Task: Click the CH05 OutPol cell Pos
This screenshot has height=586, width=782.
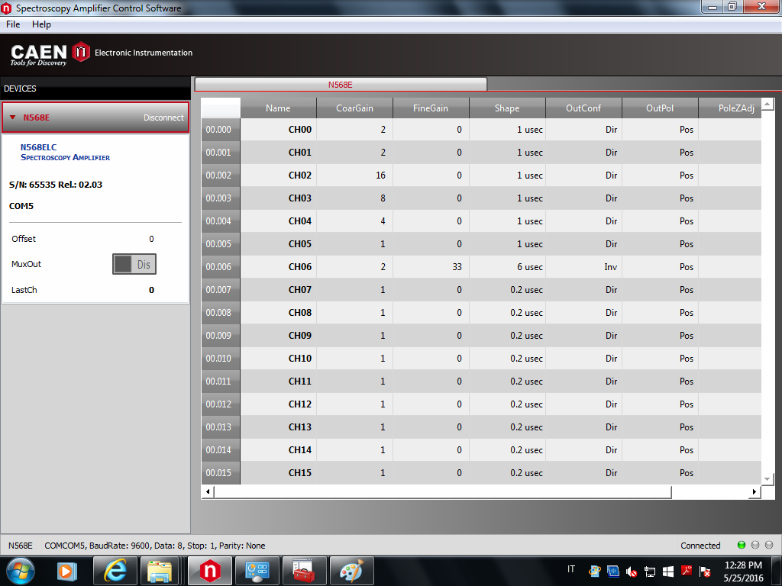Action: (x=660, y=244)
